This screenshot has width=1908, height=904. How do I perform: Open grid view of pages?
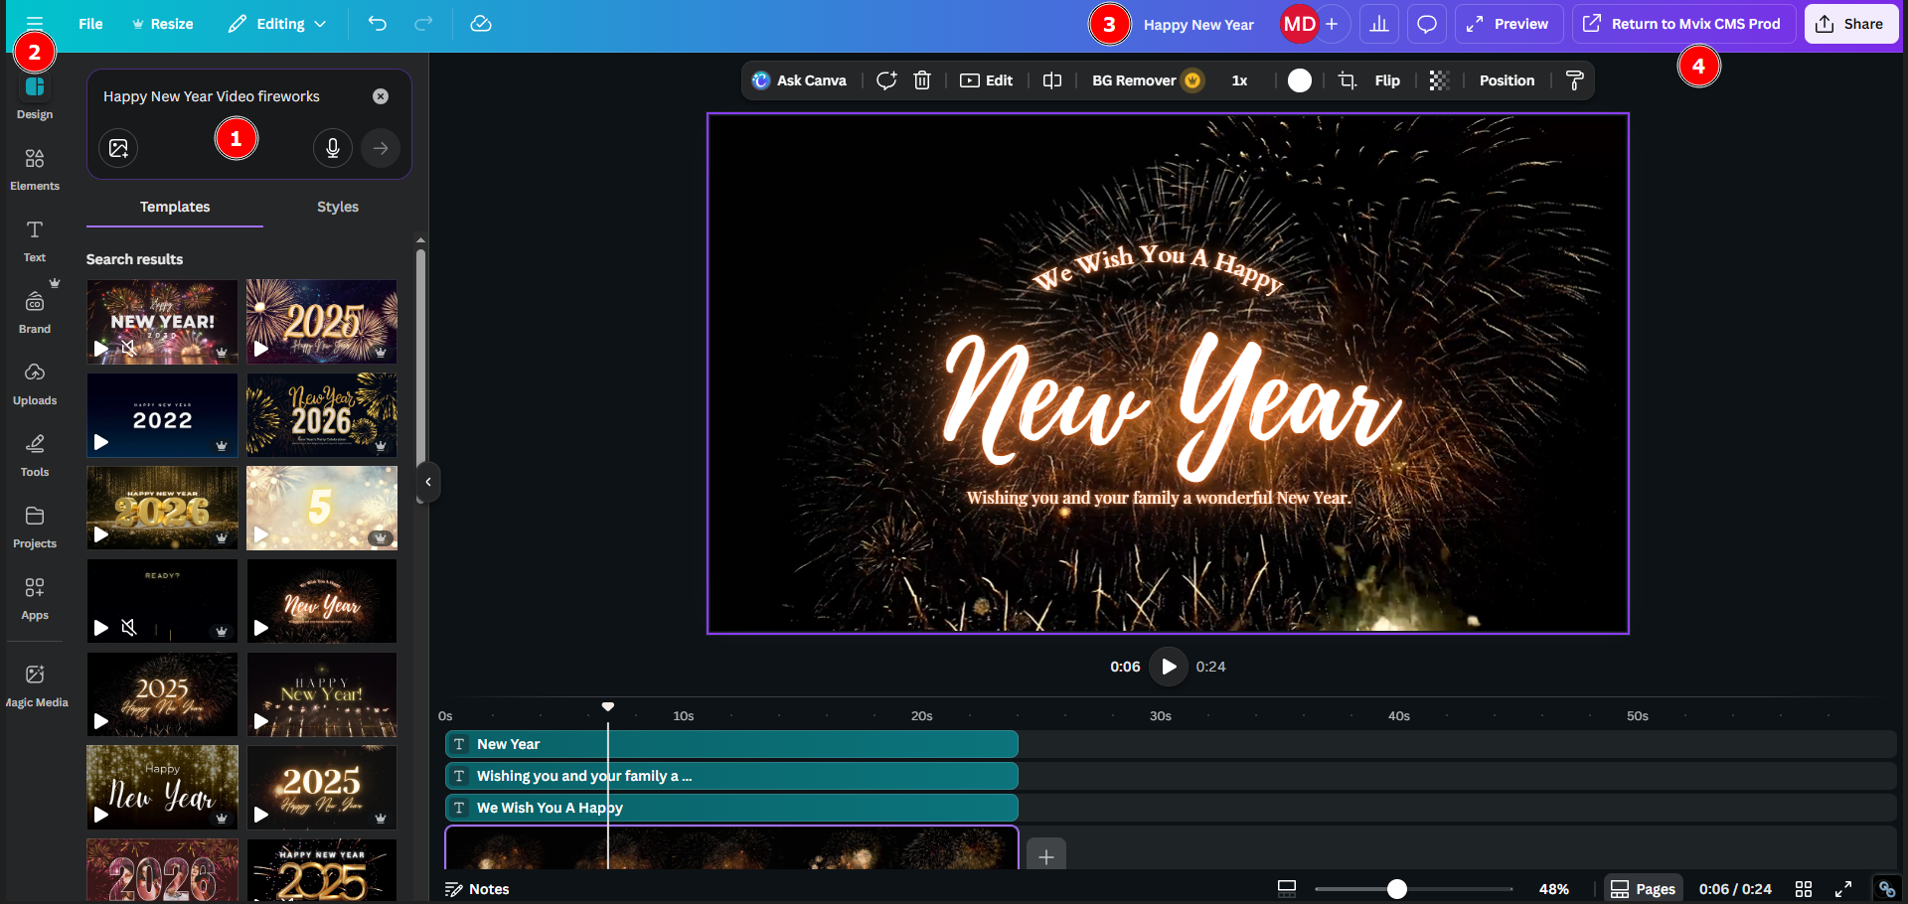(1804, 889)
